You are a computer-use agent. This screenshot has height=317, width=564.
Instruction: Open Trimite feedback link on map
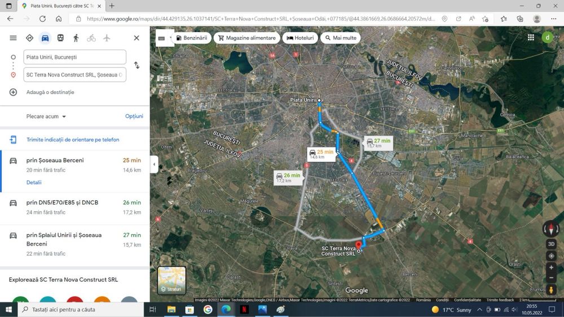click(x=500, y=300)
